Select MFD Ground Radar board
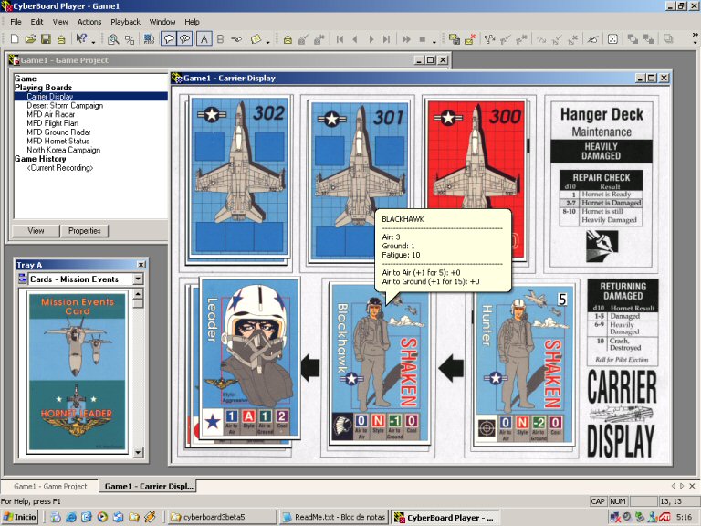 coord(58,132)
